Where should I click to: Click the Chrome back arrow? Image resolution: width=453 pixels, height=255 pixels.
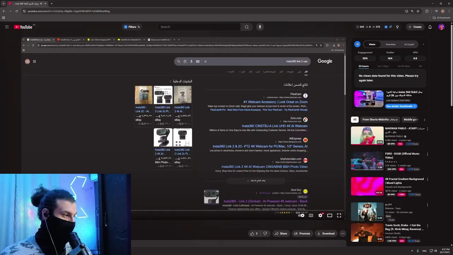click(4, 11)
